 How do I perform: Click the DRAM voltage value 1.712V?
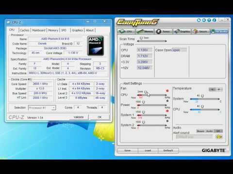(x=144, y=56)
